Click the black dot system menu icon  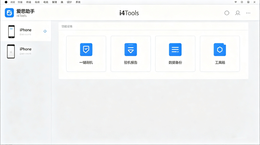[6, 2]
